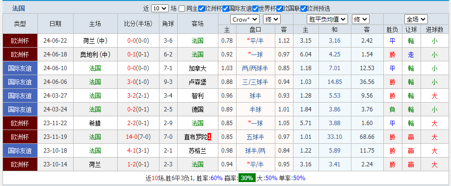Click corner count 9-3
451x186 pixels.
tap(168, 82)
